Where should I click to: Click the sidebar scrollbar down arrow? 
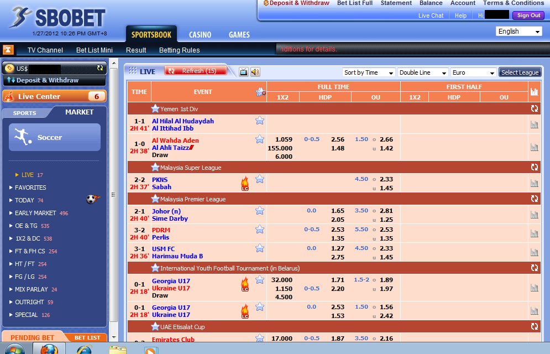(x=114, y=337)
